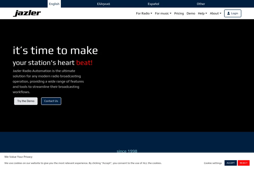Expand the About dropdown menu

pos(216,13)
